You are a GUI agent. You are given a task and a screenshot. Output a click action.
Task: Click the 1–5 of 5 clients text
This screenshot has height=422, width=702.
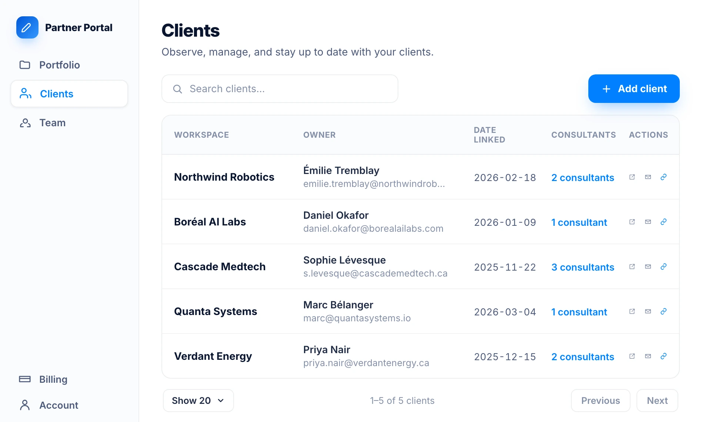[x=402, y=401]
